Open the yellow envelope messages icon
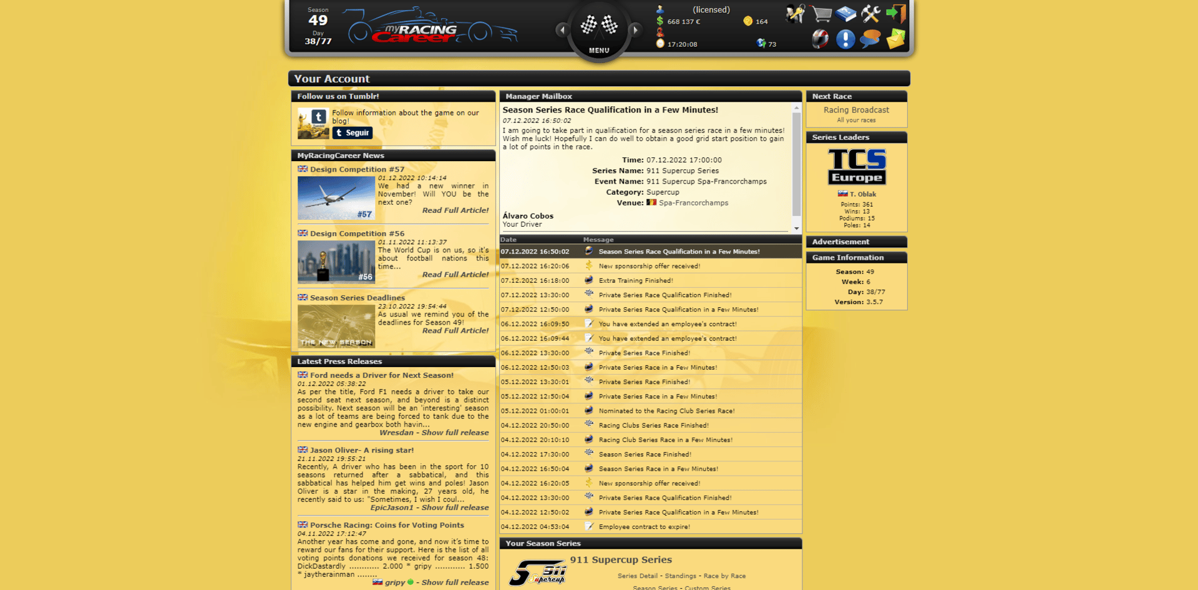The image size is (1198, 590). tap(895, 39)
